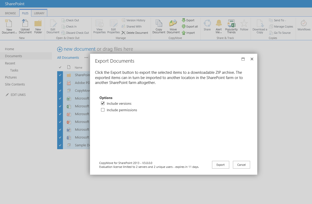Click the Sample document file icon
The image size is (312, 204).
point(69,145)
